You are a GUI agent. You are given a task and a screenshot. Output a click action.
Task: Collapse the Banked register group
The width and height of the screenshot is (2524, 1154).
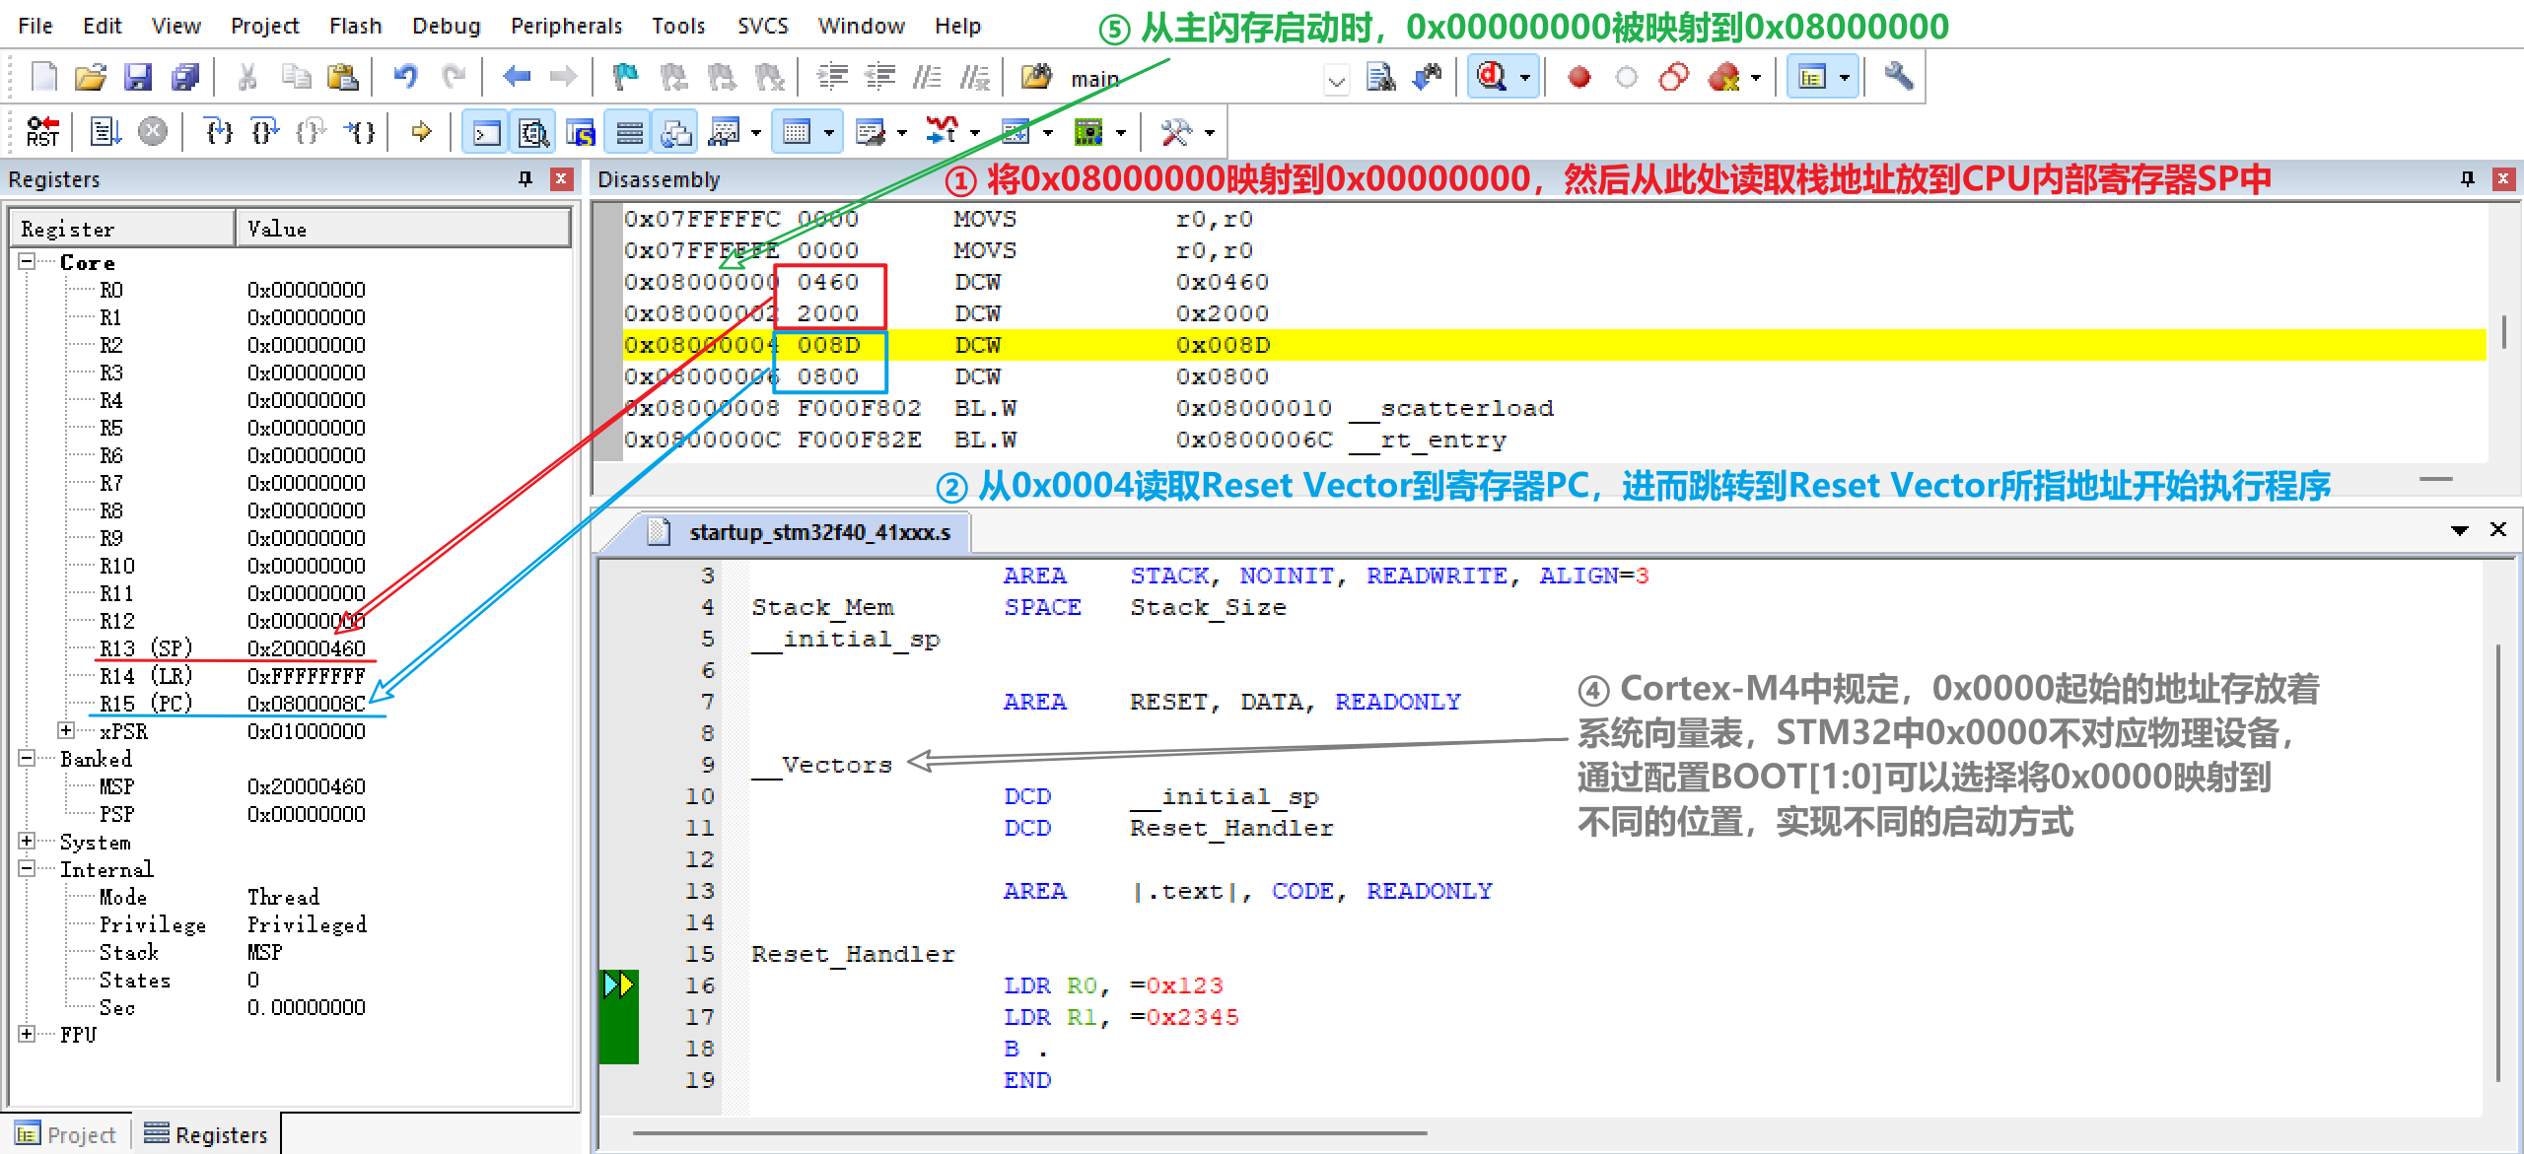pyautogui.click(x=27, y=759)
